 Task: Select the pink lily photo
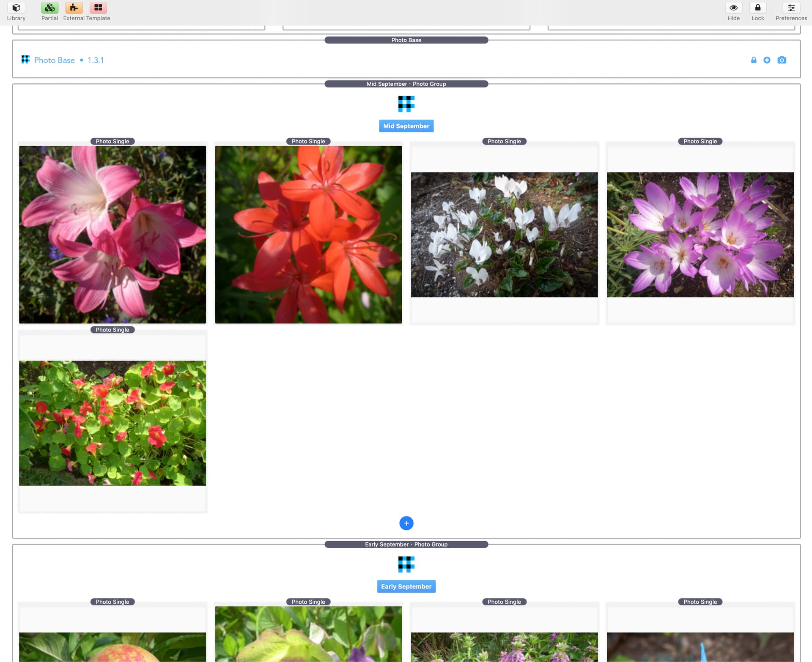click(112, 235)
